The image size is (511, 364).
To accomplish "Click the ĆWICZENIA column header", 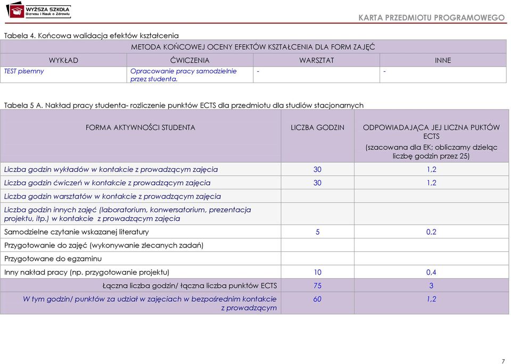I will (189, 60).
